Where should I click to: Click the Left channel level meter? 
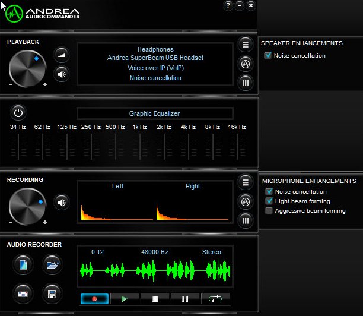pyautogui.click(x=117, y=212)
